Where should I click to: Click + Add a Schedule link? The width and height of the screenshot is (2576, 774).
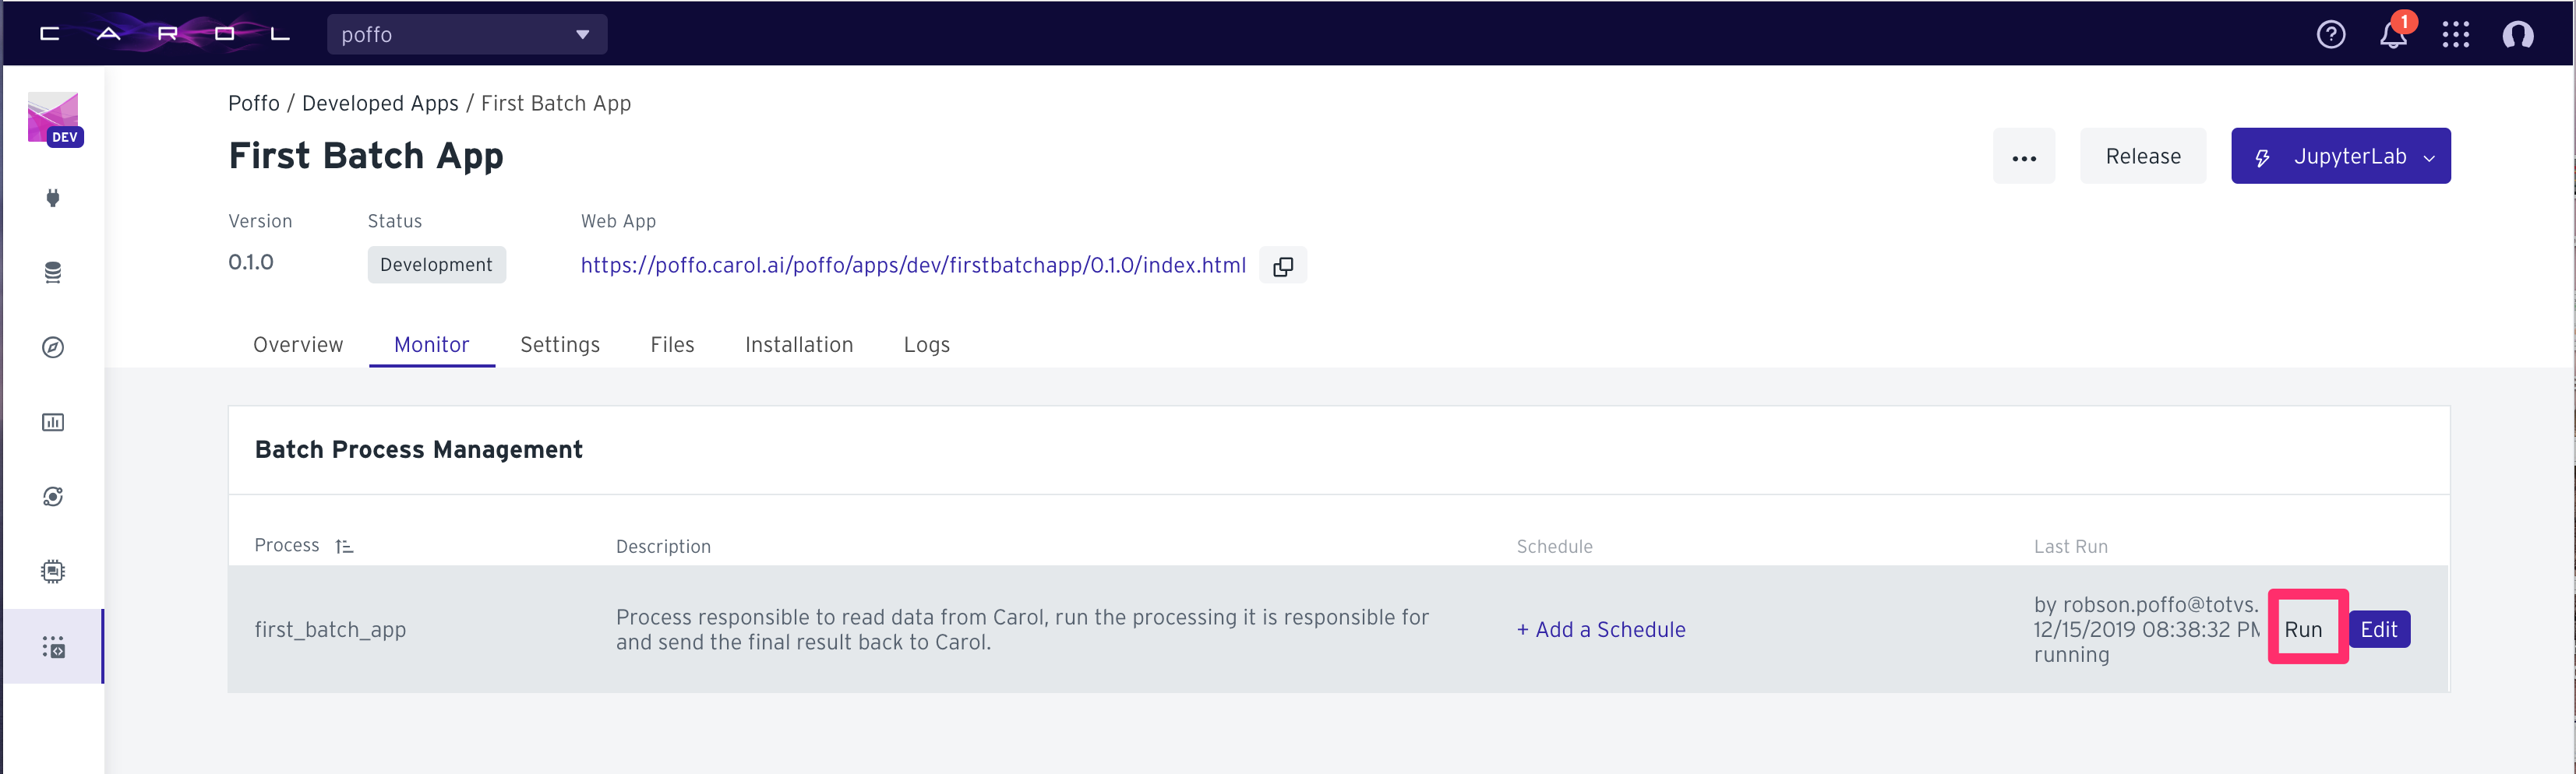coord(1601,630)
